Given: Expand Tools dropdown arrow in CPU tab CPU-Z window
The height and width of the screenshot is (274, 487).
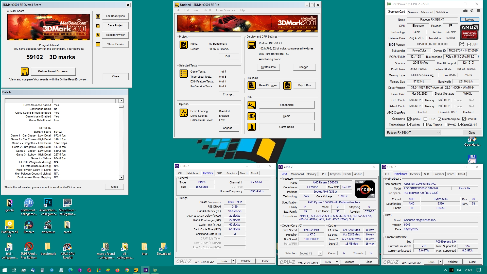Looking at the screenshot, I should pyautogui.click(x=337, y=262).
